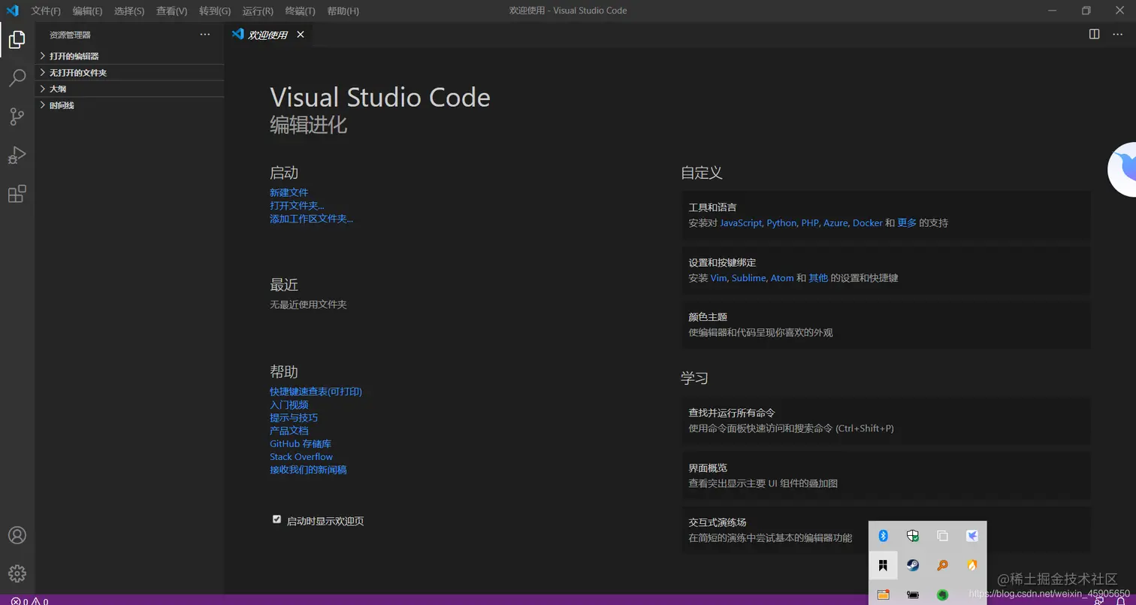Open the Run and Debug view

(x=17, y=155)
